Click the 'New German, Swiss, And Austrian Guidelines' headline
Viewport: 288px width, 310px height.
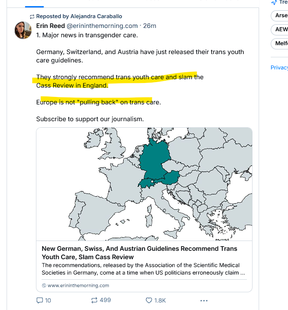coord(139,253)
